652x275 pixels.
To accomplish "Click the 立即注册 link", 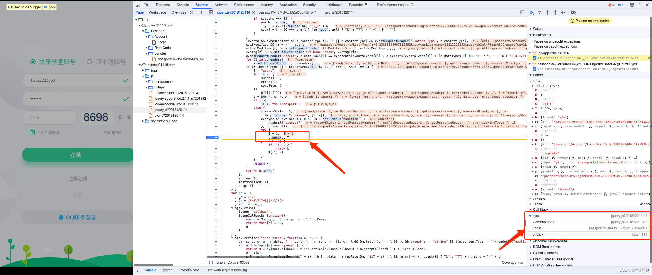I will coord(78,179).
